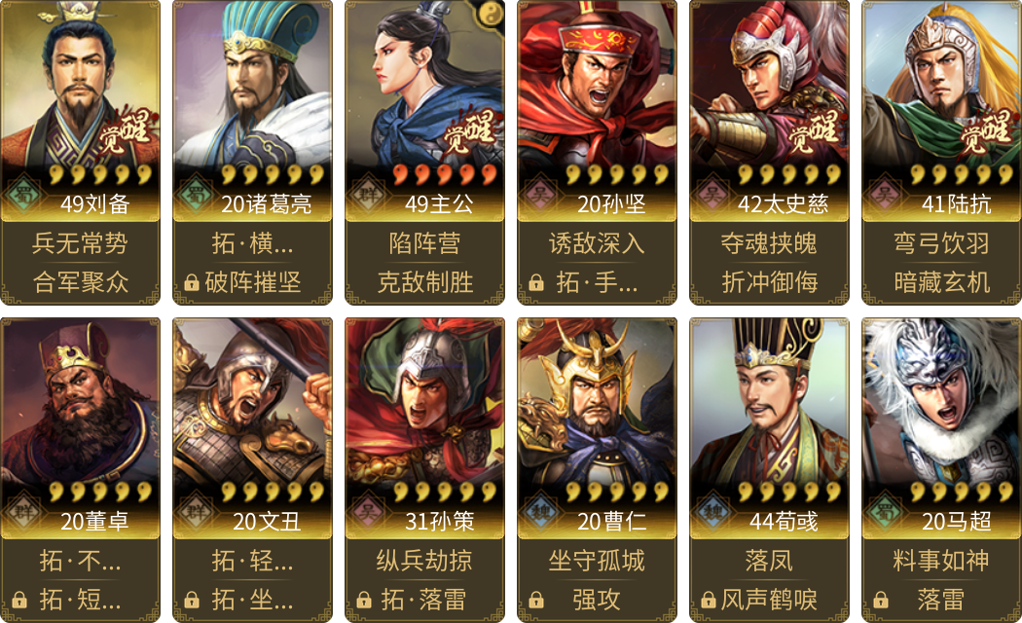Click the Shu faction badge on 刘备's card
The height and width of the screenshot is (623, 1022).
[x=24, y=194]
